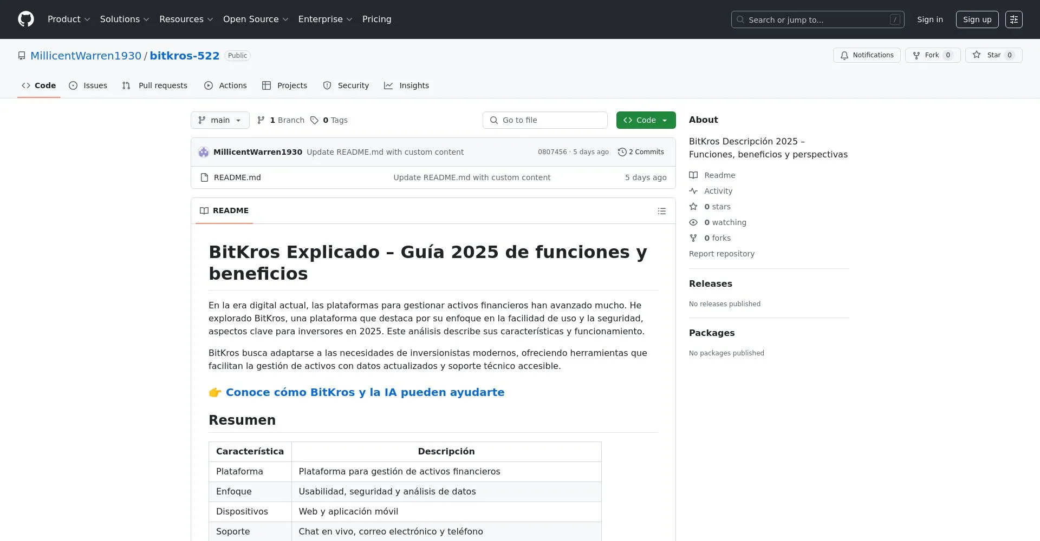Open commit author MillicentWarren1930 in commit bar
Viewport: 1040px width, 541px height.
[x=258, y=152]
